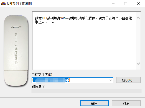Click the description text about 纸盒UFI系列

click(x=83, y=20)
